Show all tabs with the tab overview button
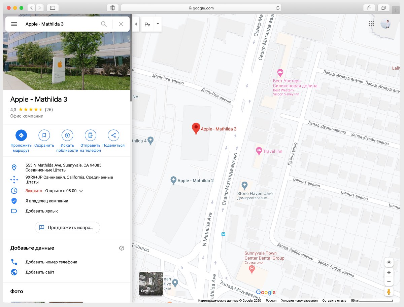Image resolution: width=404 pixels, height=307 pixels. coord(384,8)
